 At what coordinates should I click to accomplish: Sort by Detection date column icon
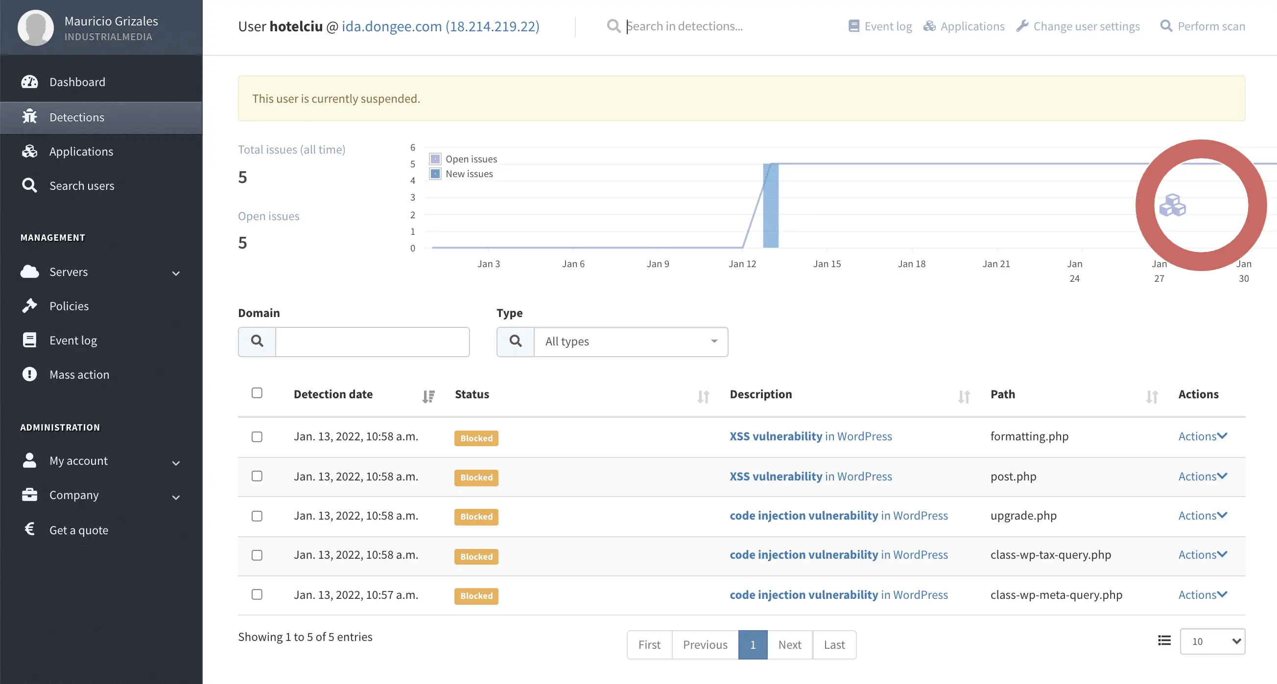click(x=428, y=397)
